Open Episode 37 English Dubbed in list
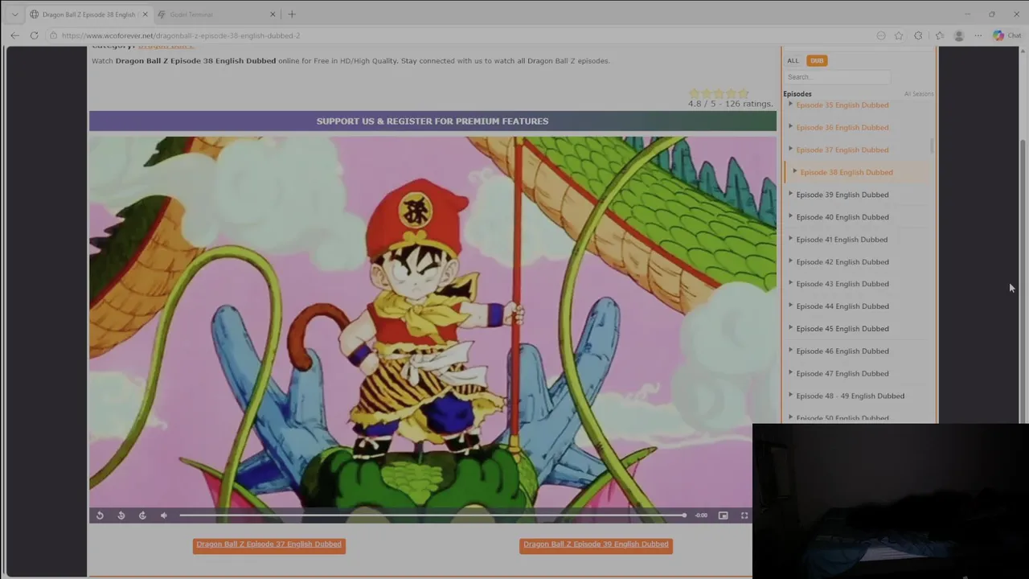 pyautogui.click(x=842, y=150)
